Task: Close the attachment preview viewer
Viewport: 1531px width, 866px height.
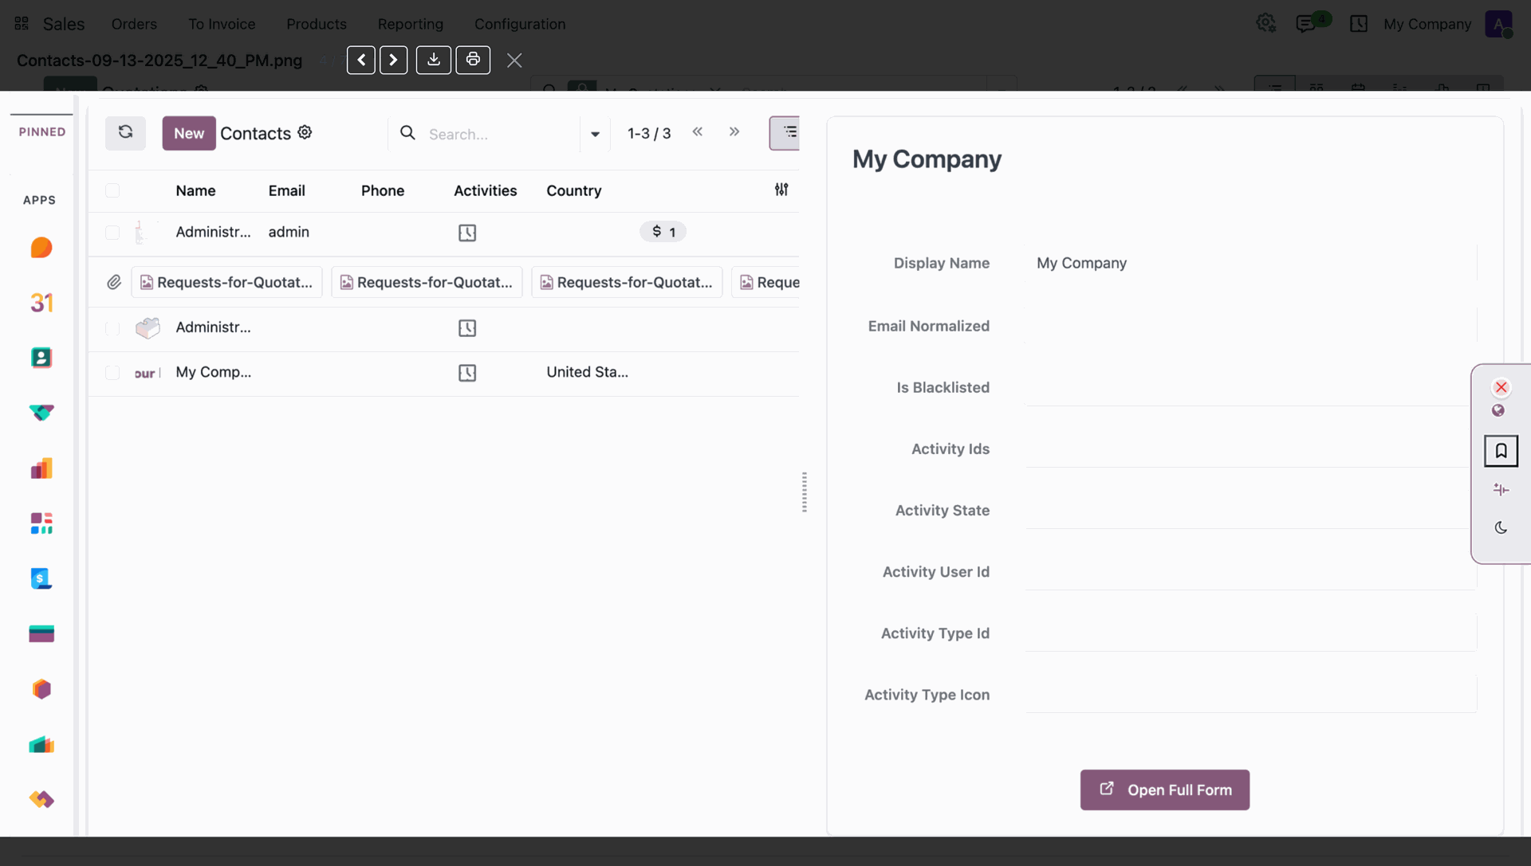Action: tap(514, 61)
